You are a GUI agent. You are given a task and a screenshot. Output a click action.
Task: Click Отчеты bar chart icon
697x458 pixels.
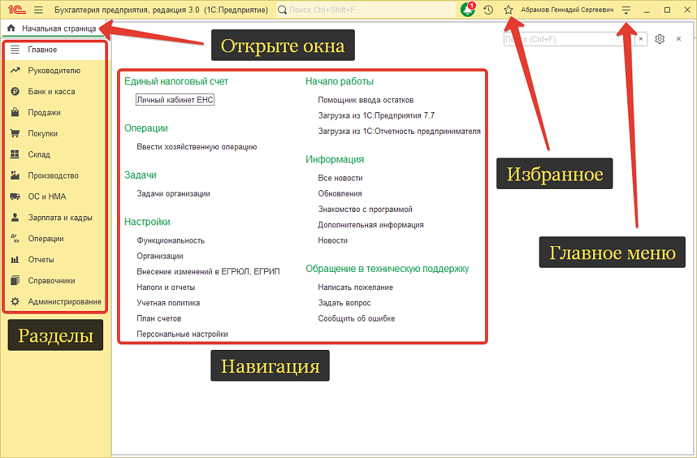click(x=15, y=259)
